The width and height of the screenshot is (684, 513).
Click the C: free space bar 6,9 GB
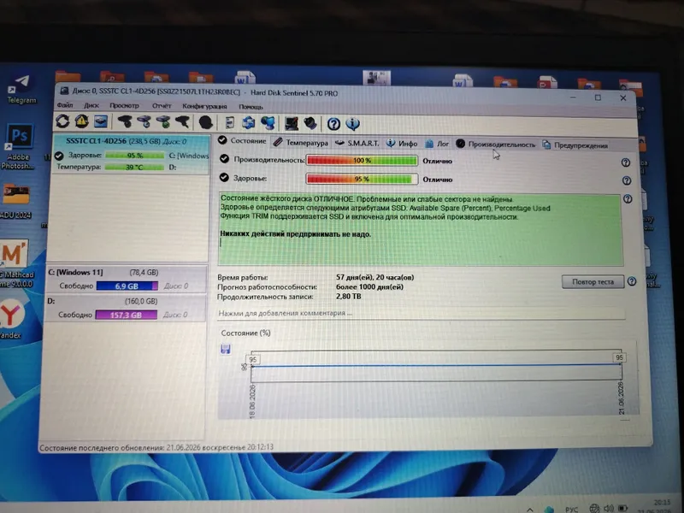[127, 286]
